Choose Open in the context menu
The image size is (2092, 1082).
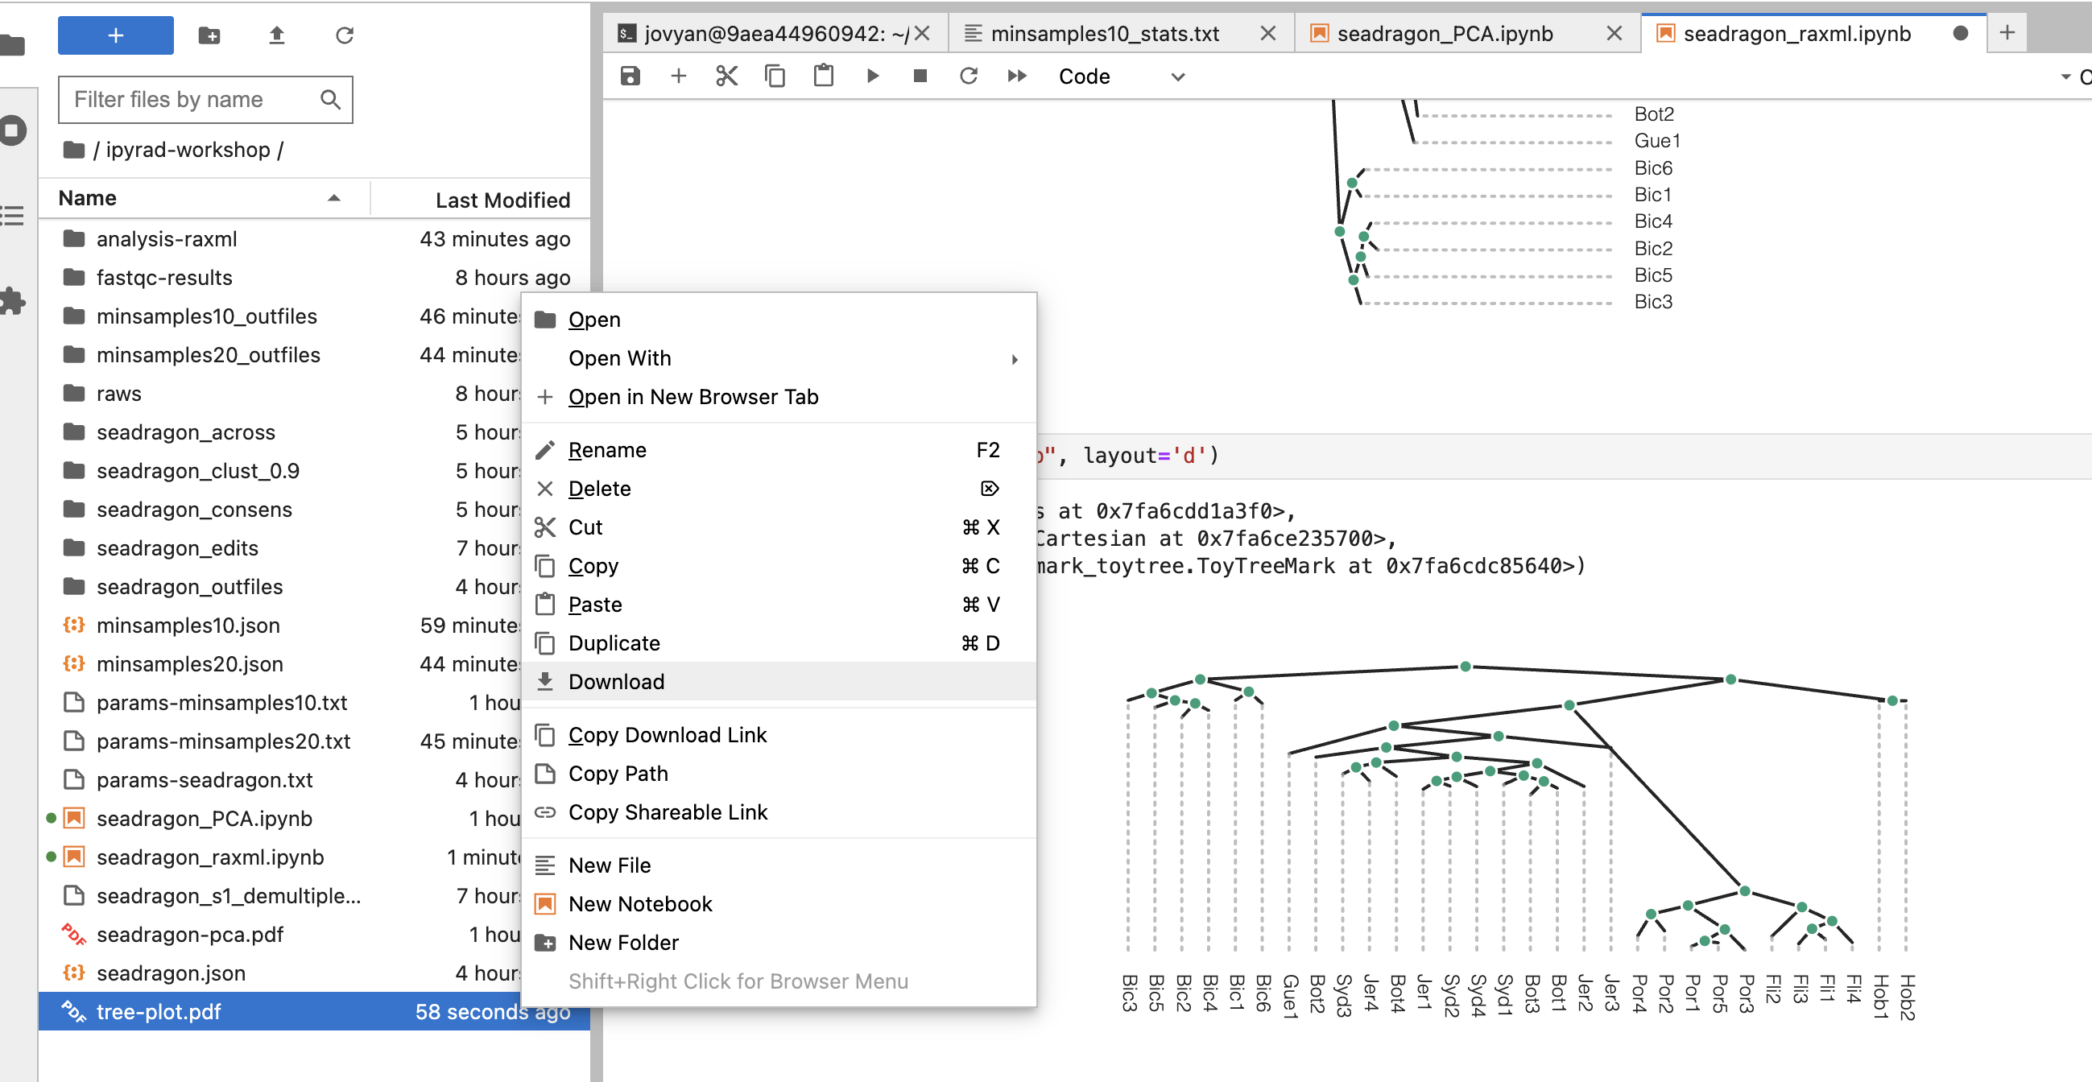(779, 320)
